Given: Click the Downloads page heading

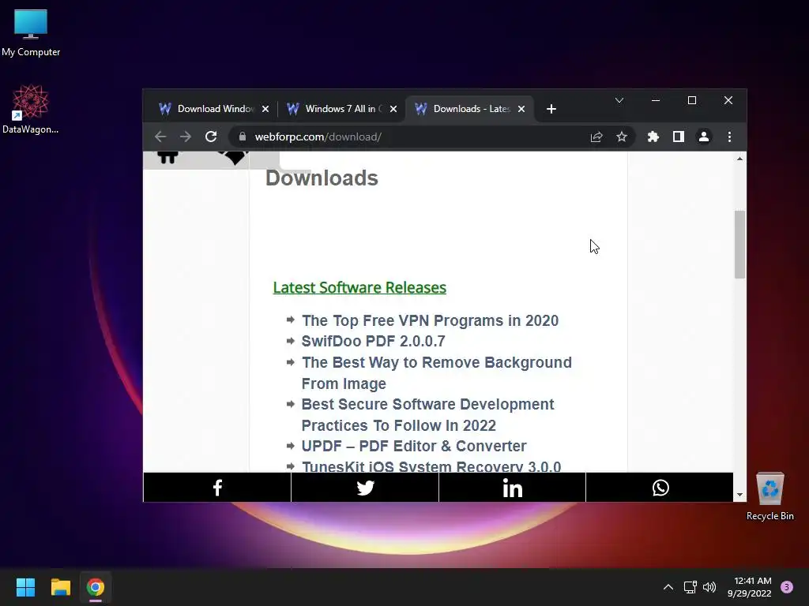Looking at the screenshot, I should point(322,178).
